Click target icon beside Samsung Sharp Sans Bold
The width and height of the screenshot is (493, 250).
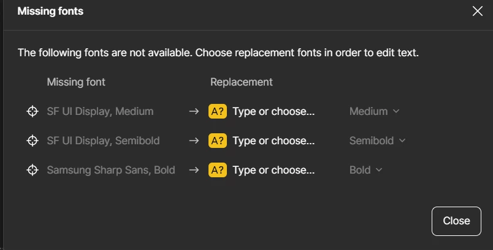pyautogui.click(x=32, y=170)
